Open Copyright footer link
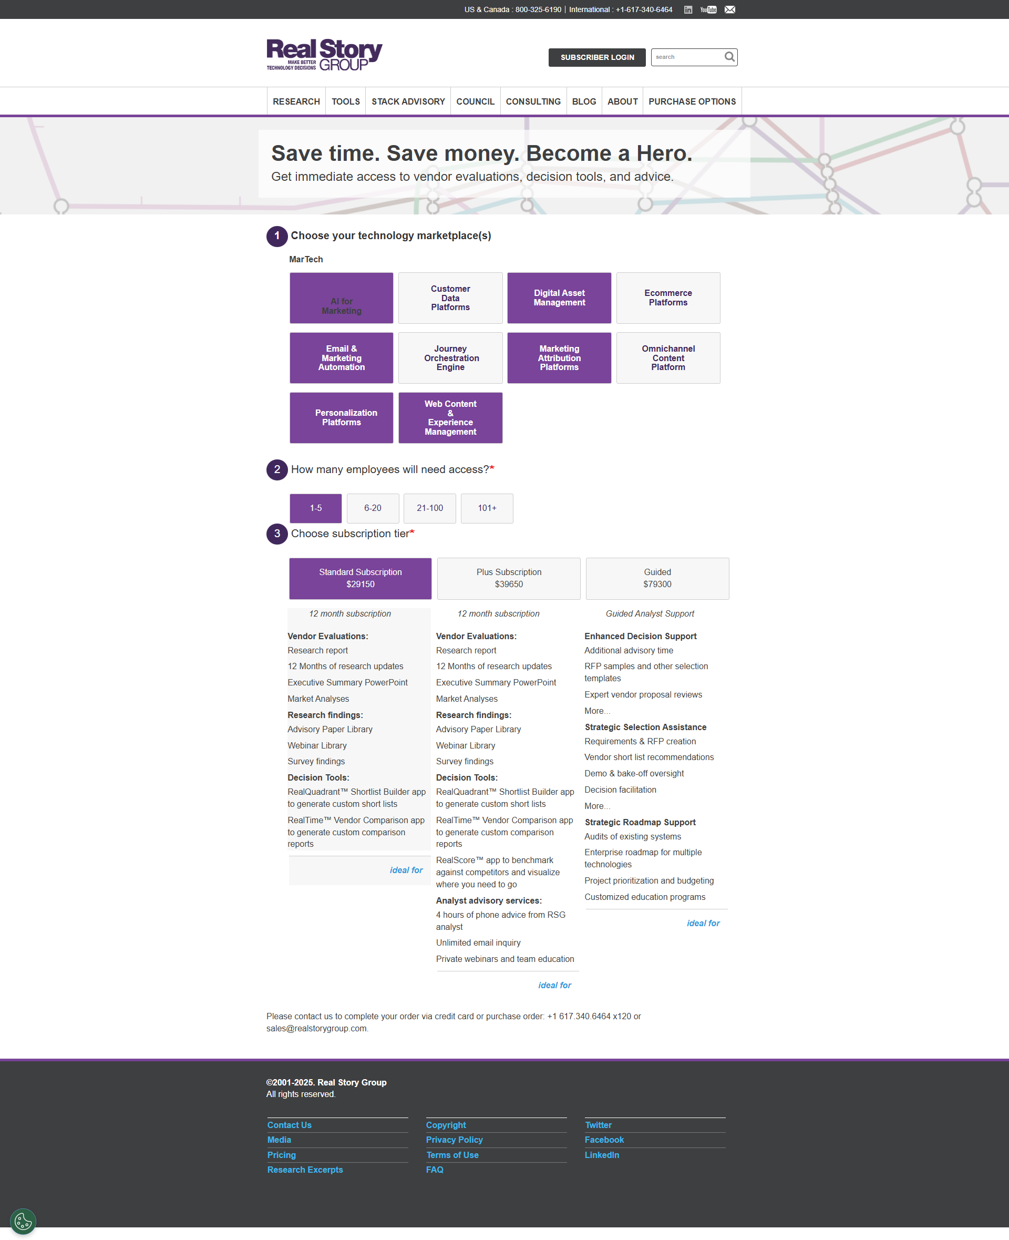Screen dimensions: 1009x1240 coord(446,1125)
